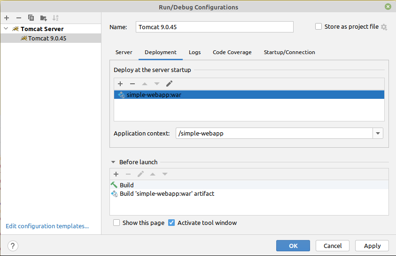Open the Startup/Connection tab
Viewport: 396px width, 256px height.
click(x=289, y=52)
